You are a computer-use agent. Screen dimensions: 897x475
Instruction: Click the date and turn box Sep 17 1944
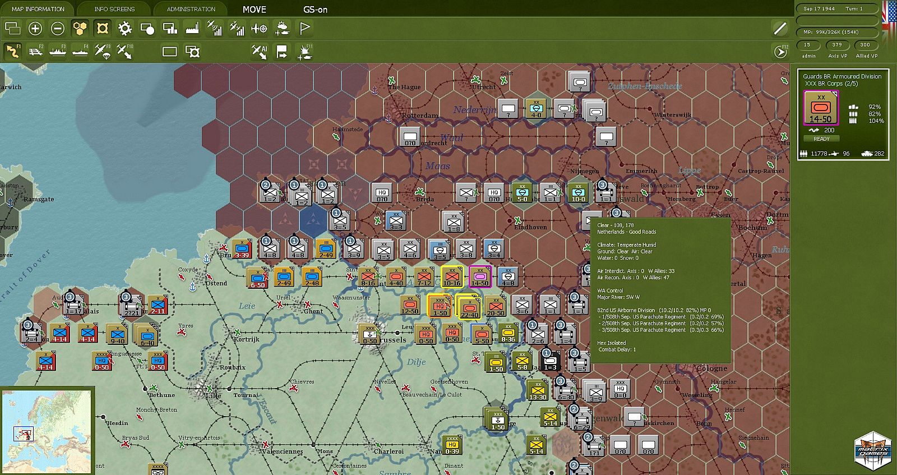click(x=837, y=9)
